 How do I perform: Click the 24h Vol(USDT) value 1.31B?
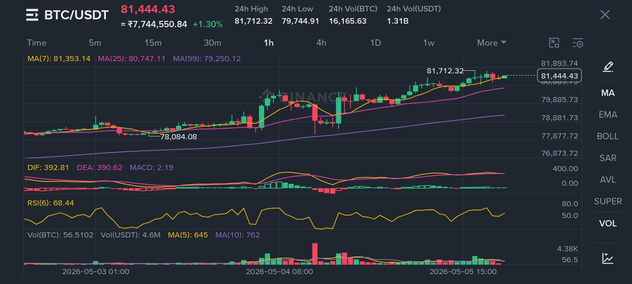(x=397, y=21)
